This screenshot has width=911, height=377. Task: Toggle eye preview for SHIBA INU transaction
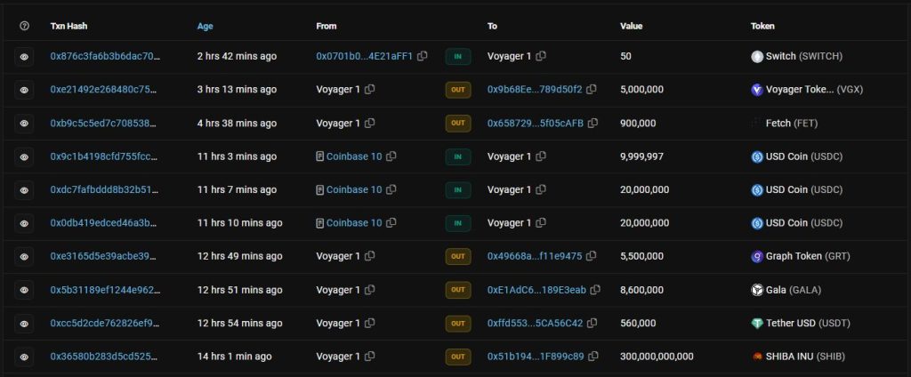25,357
